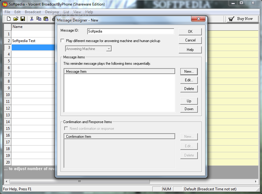Move message item Up

click(x=189, y=101)
